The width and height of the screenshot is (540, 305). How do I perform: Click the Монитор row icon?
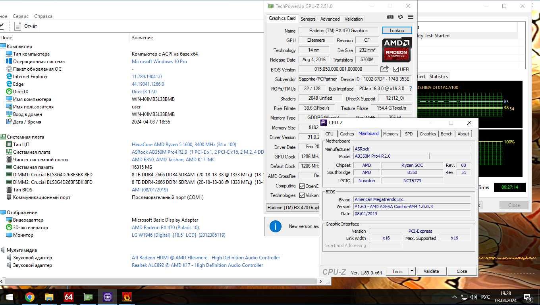coord(9,235)
